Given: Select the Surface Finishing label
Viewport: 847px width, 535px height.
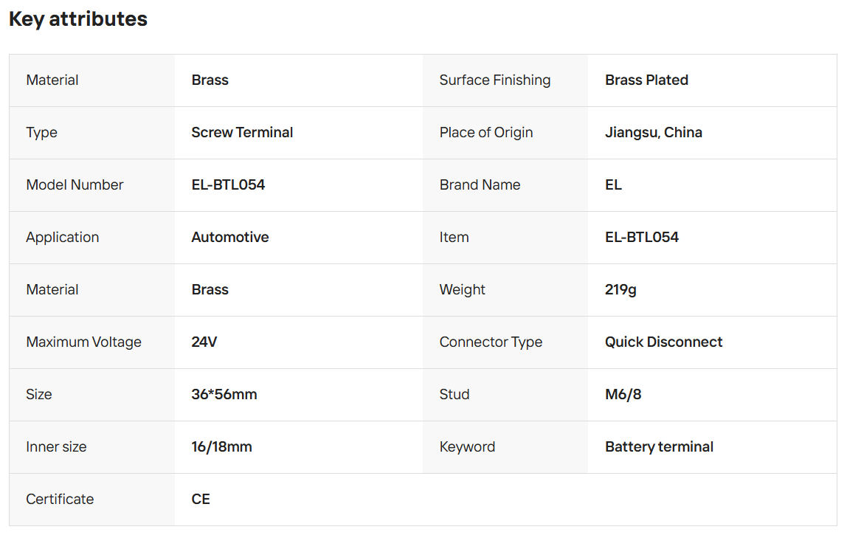Looking at the screenshot, I should pos(494,80).
